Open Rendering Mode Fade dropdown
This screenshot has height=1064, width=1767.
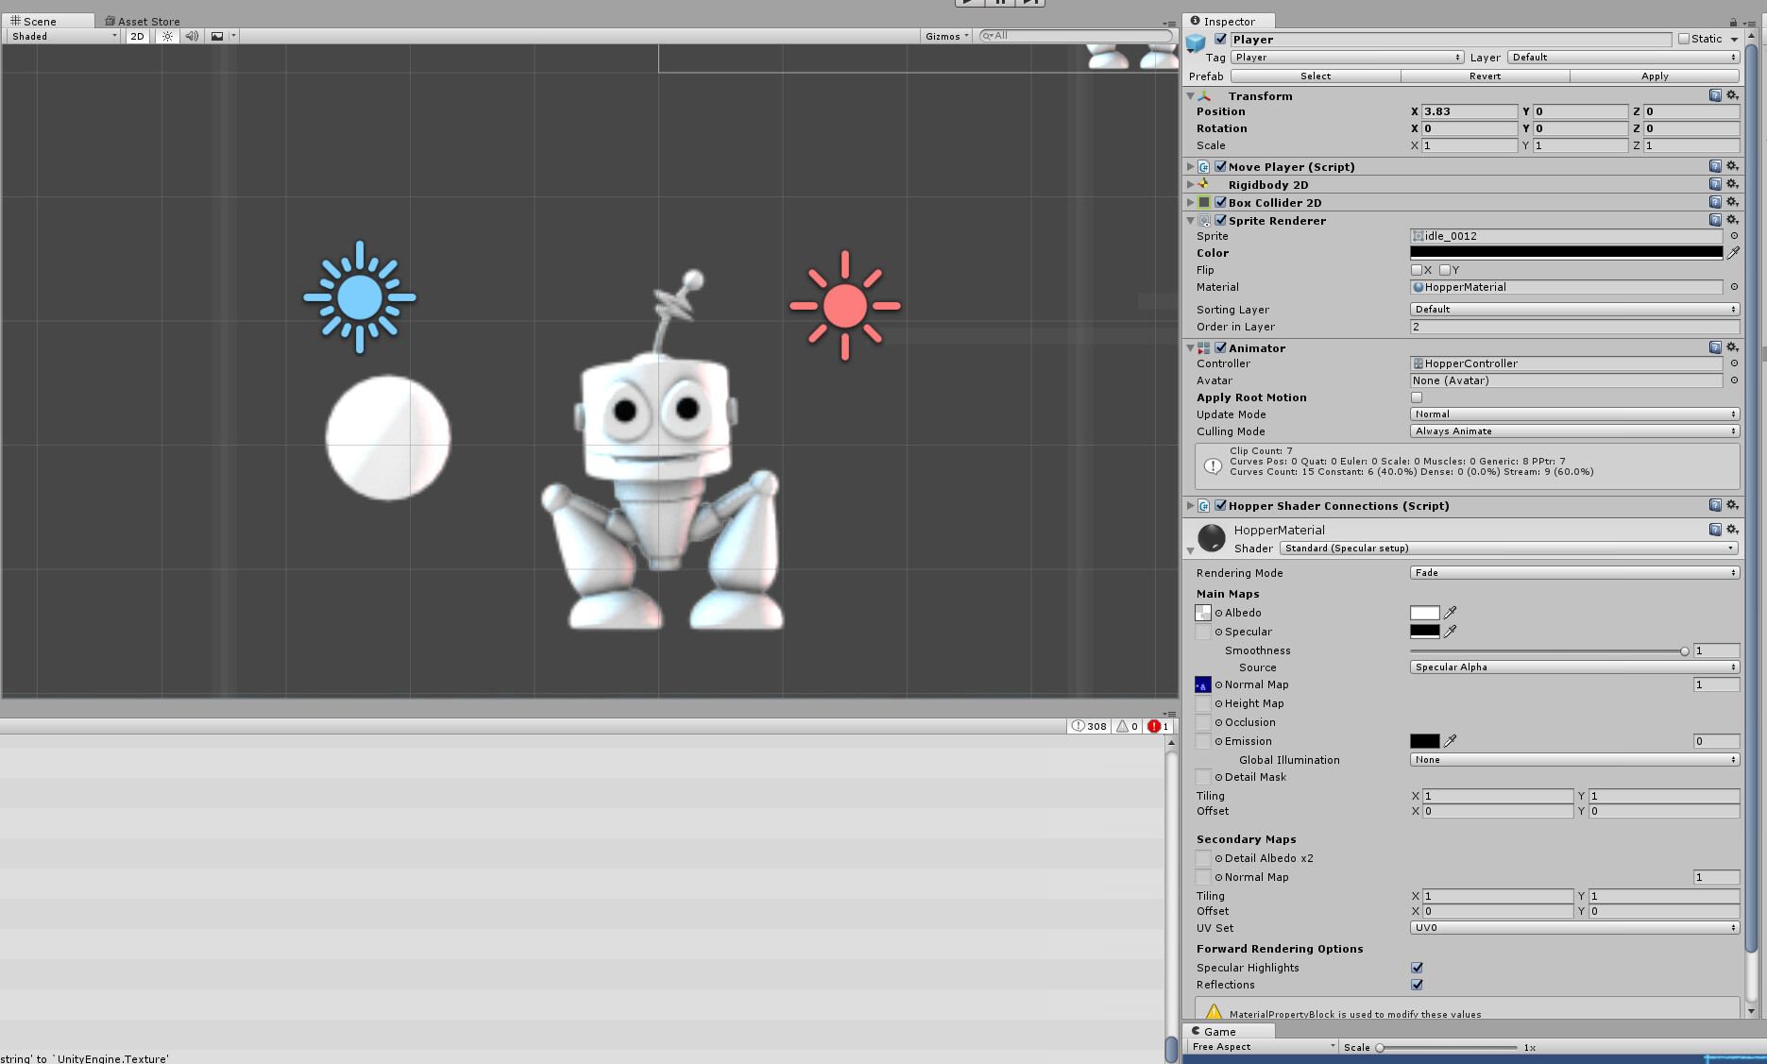point(1574,573)
